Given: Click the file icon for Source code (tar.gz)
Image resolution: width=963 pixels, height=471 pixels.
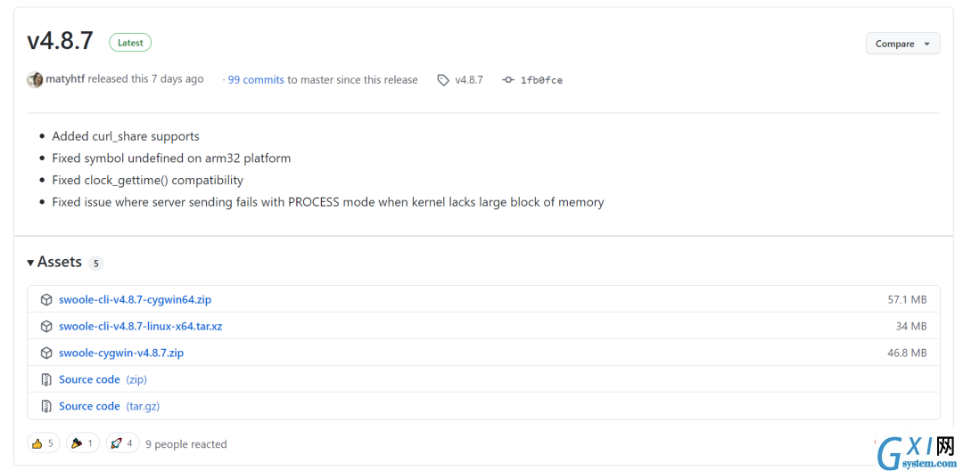Looking at the screenshot, I should click(46, 406).
